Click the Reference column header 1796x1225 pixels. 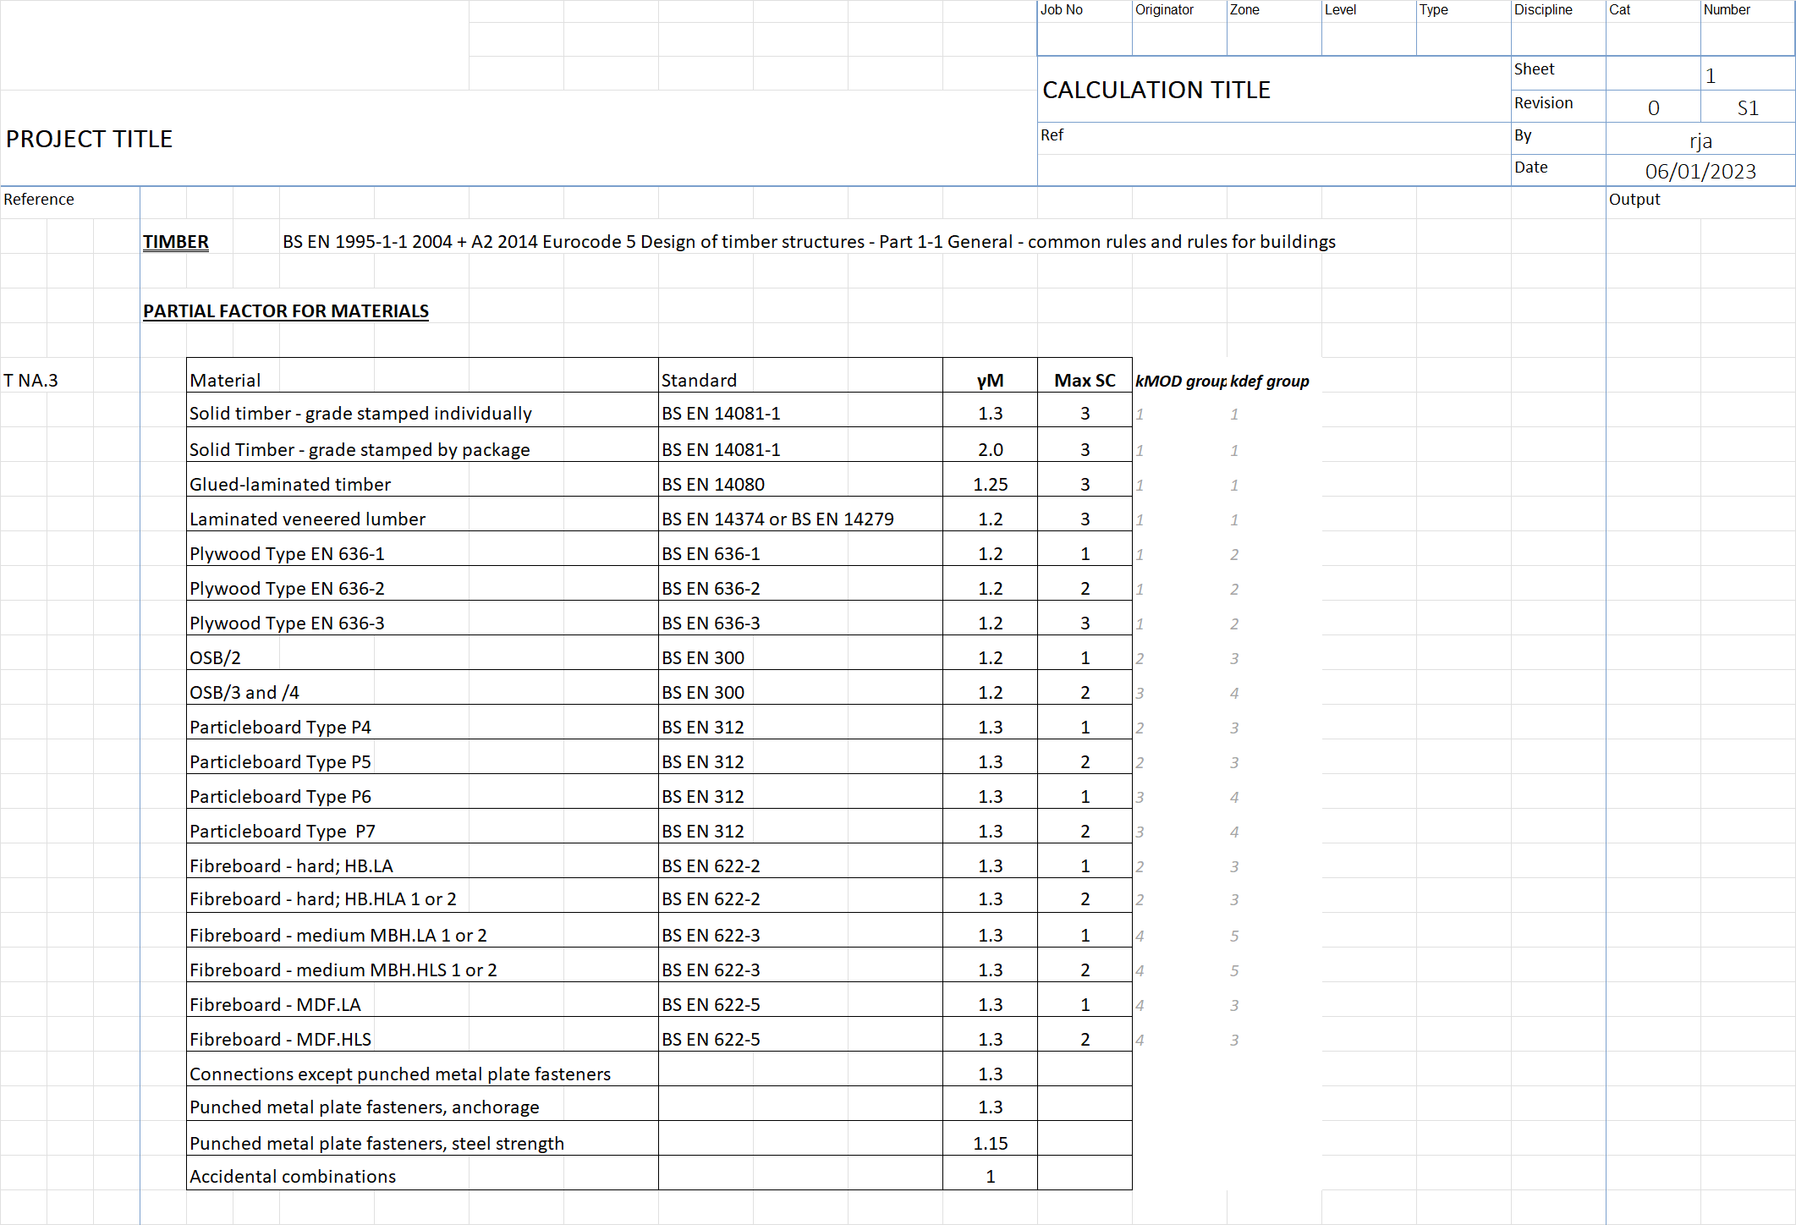[x=70, y=202]
